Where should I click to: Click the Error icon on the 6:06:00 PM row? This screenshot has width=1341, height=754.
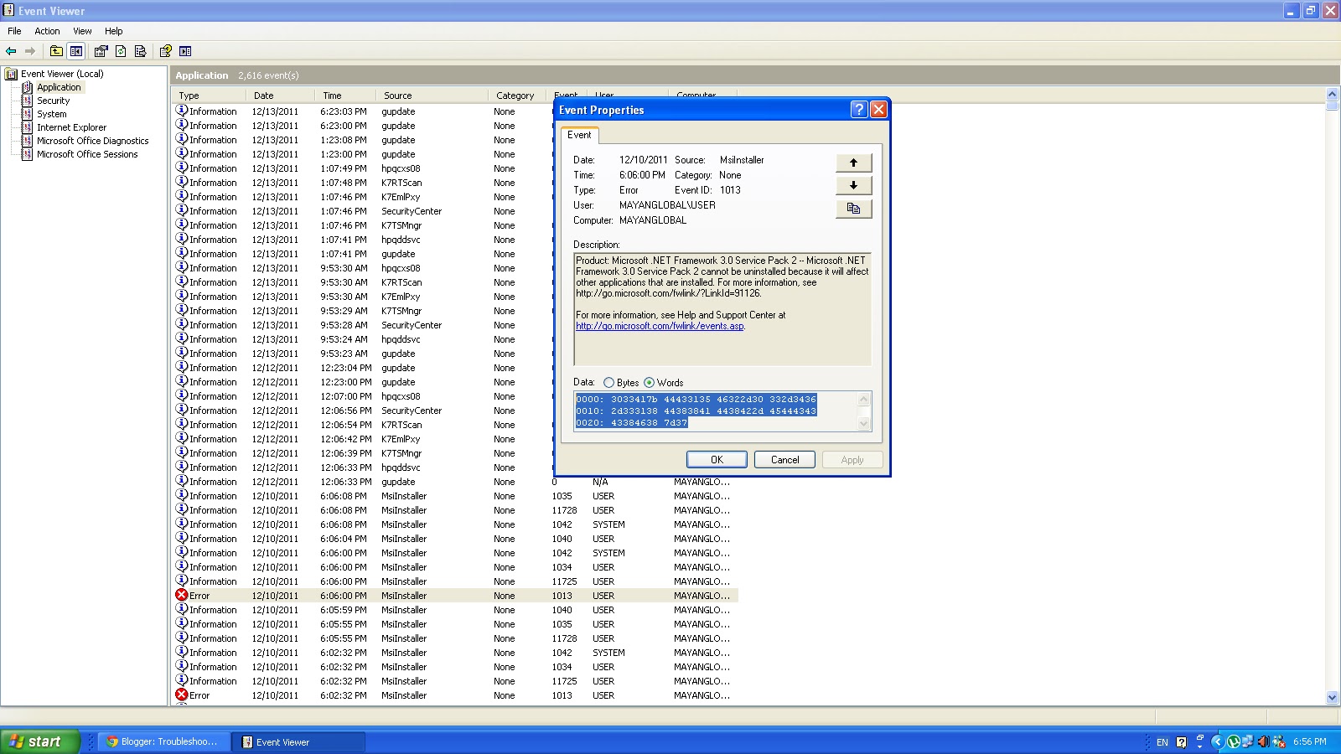(x=181, y=596)
